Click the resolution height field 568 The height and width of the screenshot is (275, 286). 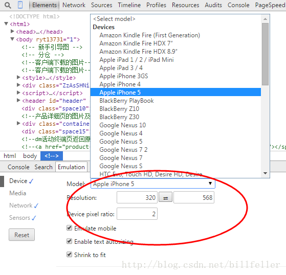[x=194, y=197]
